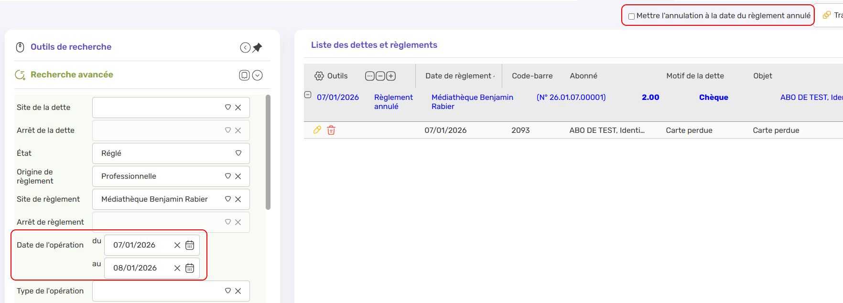Screen dimensions: 843x303
Task: Click the detail row date 07/01/2026
Action: click(445, 130)
